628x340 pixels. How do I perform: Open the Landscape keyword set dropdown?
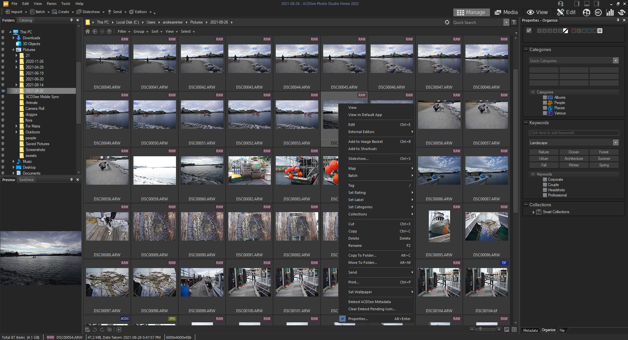pyautogui.click(x=616, y=143)
